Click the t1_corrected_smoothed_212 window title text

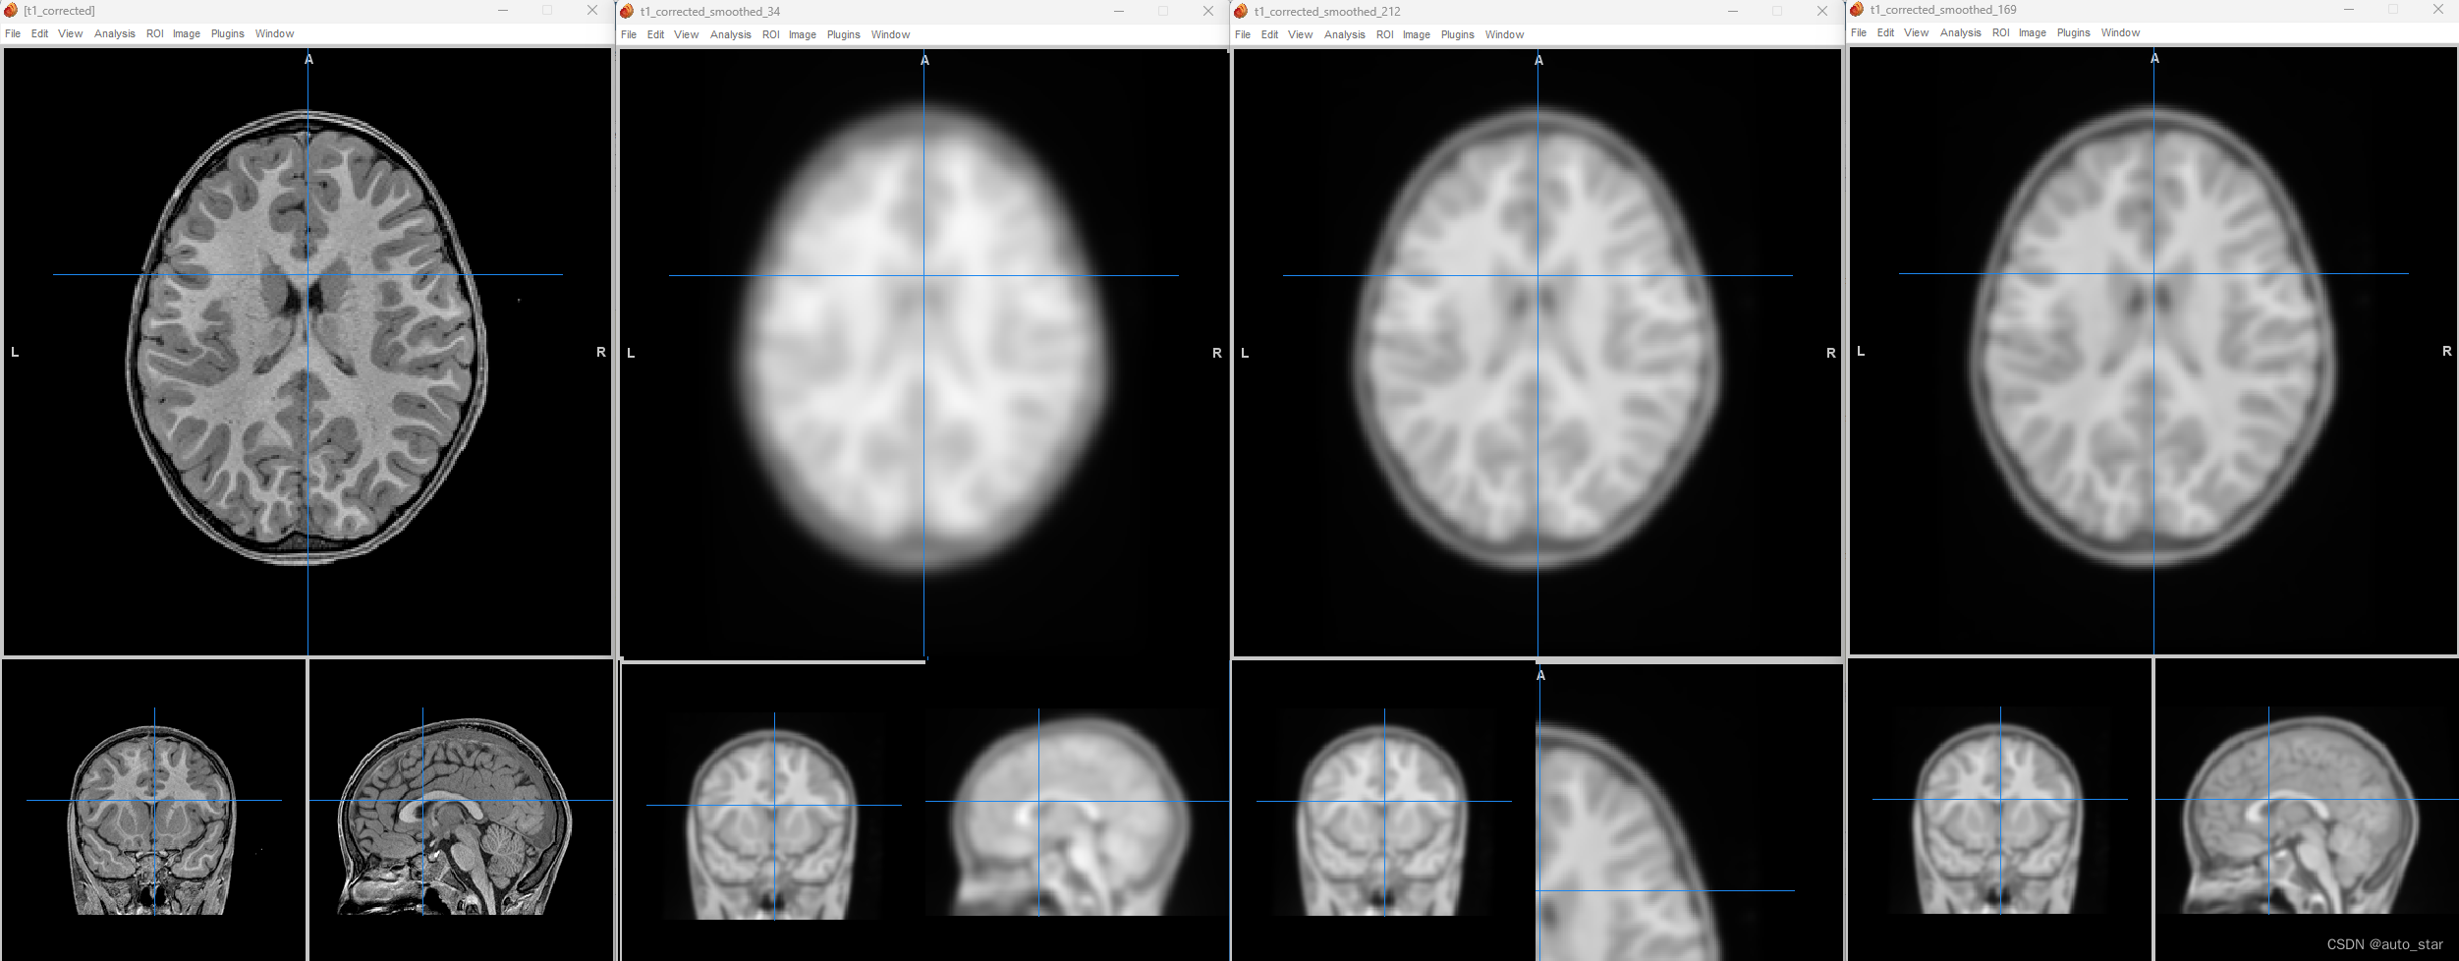1327,12
